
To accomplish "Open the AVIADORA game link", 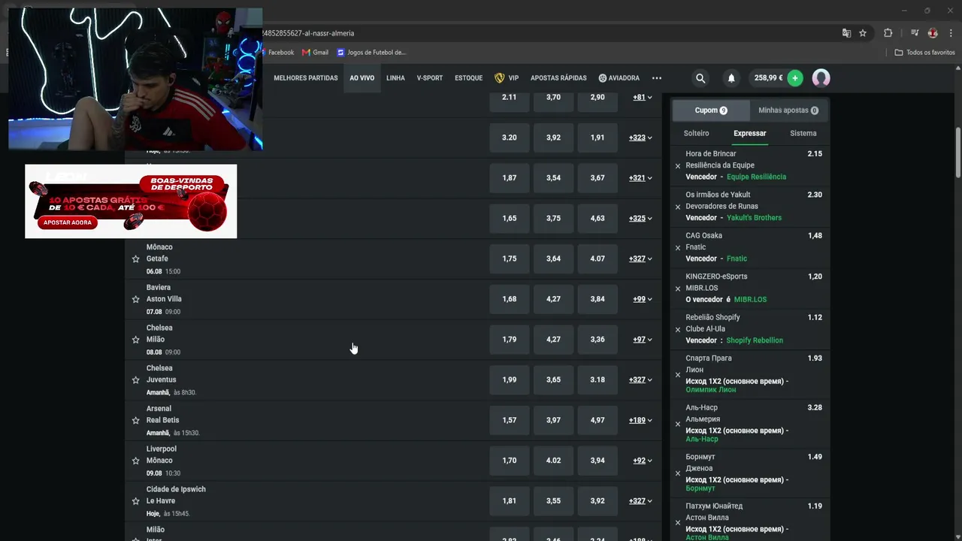I will pyautogui.click(x=619, y=78).
